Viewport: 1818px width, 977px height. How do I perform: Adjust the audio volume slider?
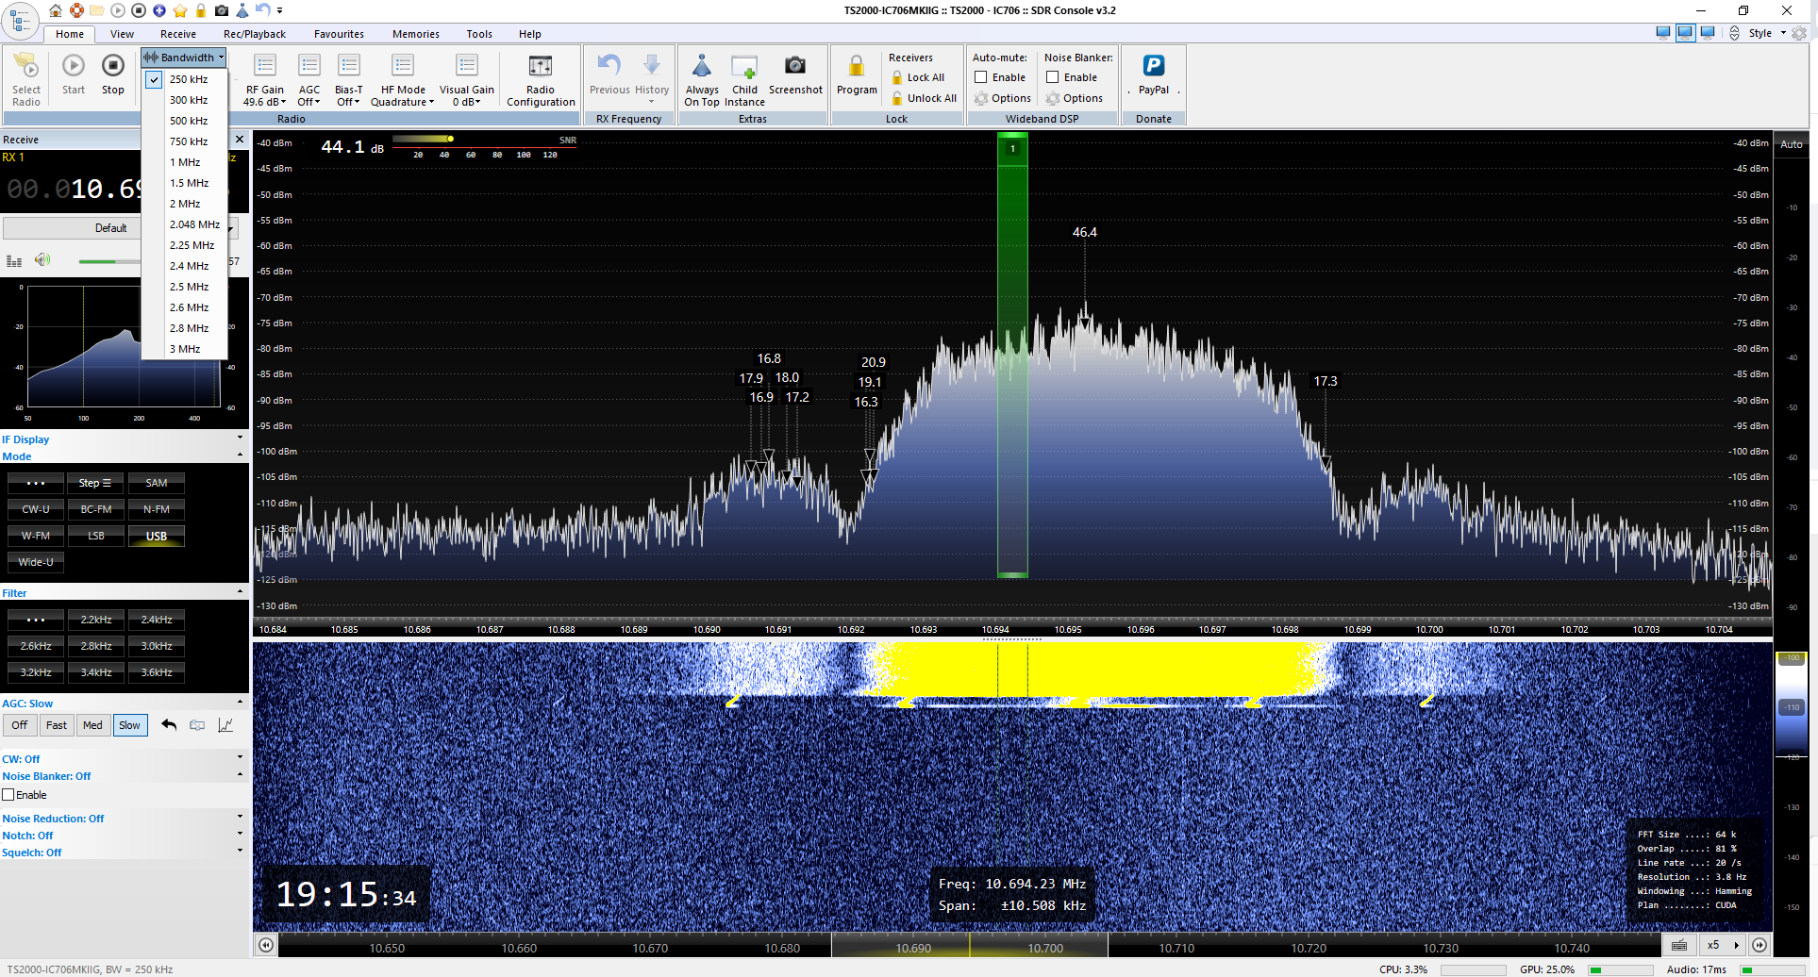coord(110,261)
